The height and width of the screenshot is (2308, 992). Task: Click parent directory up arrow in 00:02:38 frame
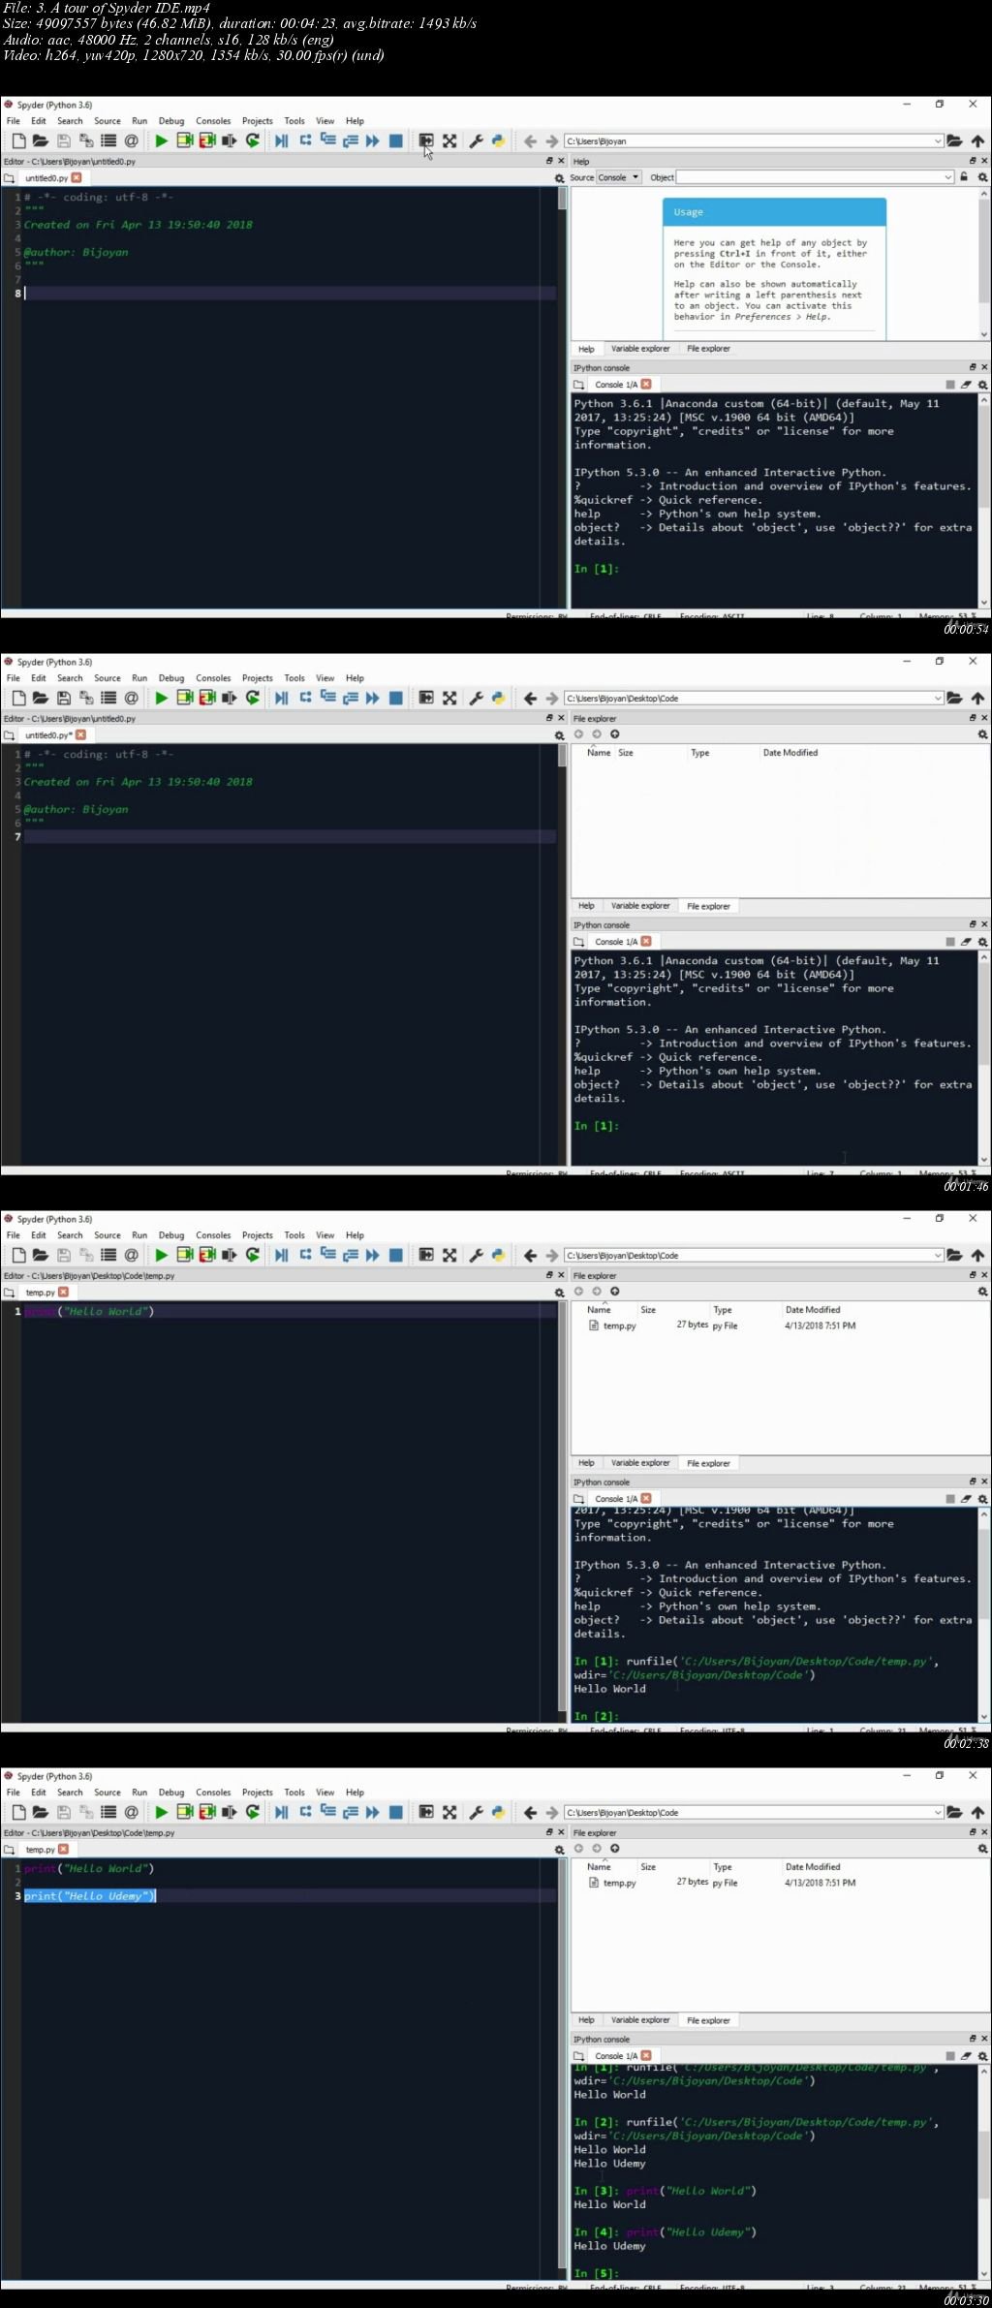(977, 1255)
